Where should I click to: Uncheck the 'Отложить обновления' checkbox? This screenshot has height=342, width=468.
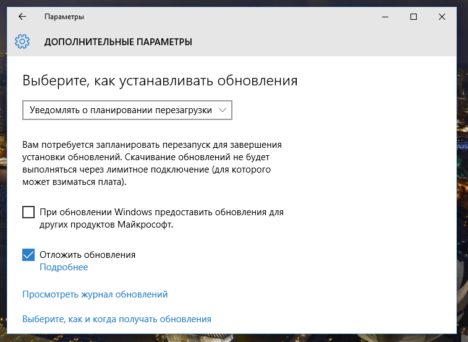(x=28, y=255)
